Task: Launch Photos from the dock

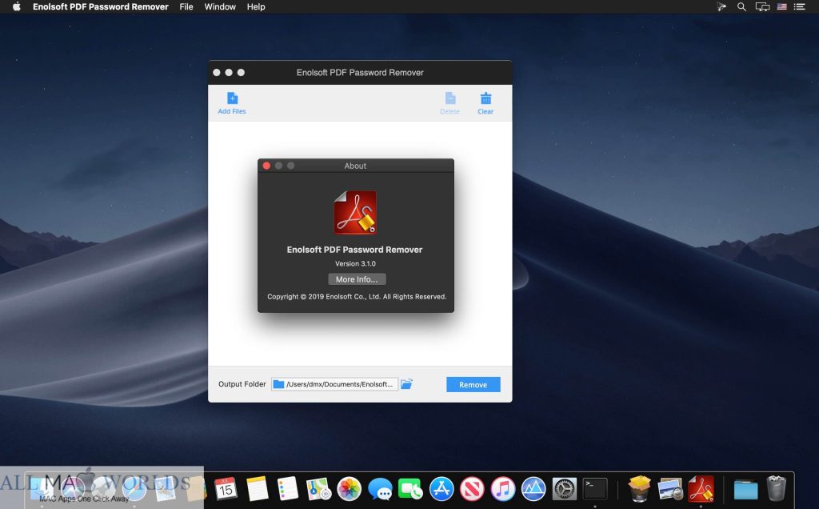Action: pyautogui.click(x=349, y=489)
